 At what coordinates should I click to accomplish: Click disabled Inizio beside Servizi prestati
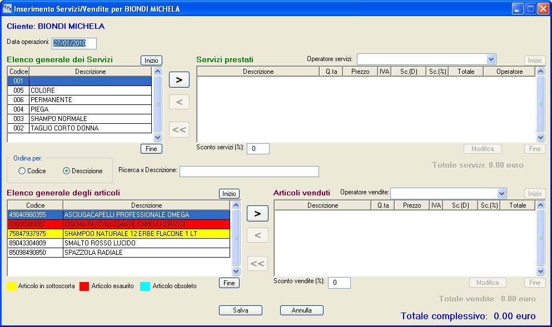pos(535,61)
